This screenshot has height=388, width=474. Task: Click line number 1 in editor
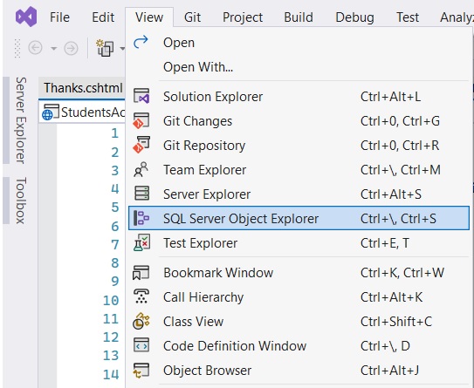click(x=114, y=133)
